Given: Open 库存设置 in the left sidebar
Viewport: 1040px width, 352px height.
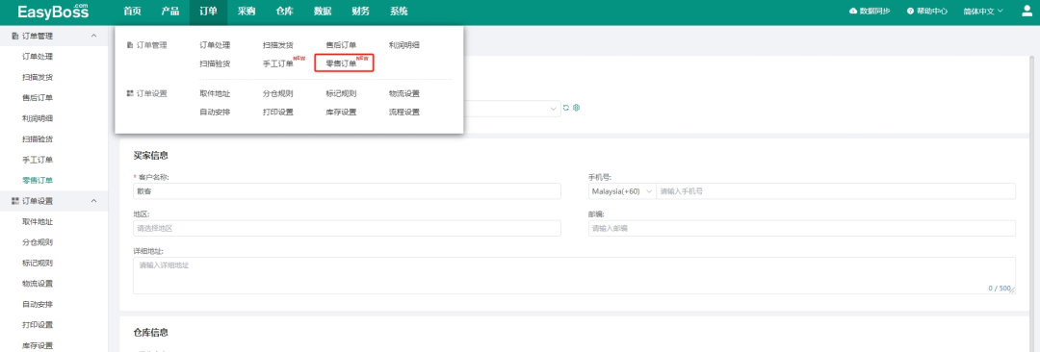Looking at the screenshot, I should coord(38,344).
